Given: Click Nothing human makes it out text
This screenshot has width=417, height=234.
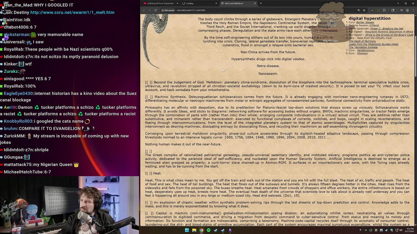Looking at the screenshot, I should 183,144.
